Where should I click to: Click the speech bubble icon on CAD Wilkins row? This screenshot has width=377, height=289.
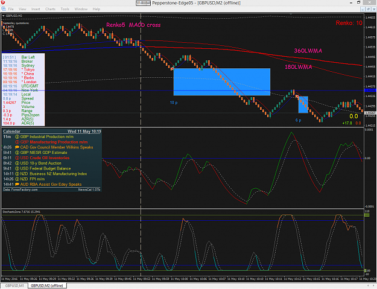click(17, 147)
